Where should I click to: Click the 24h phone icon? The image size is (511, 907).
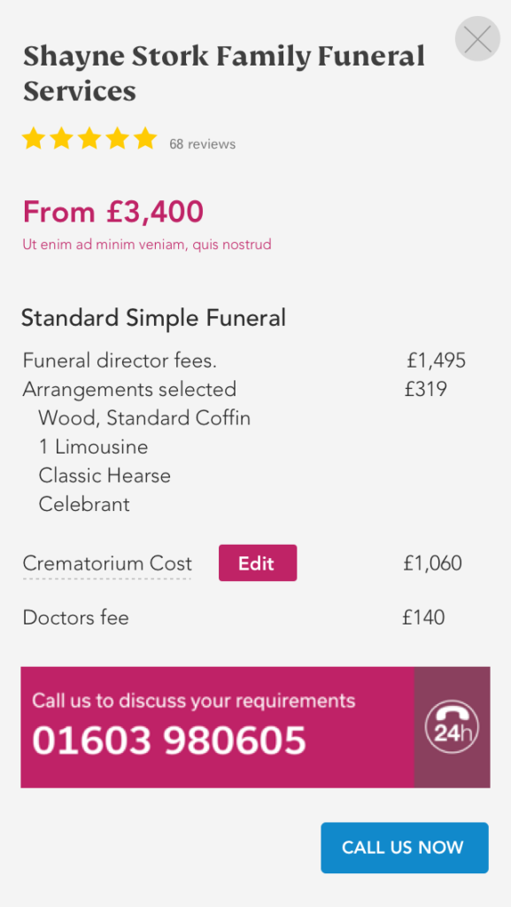point(452,727)
